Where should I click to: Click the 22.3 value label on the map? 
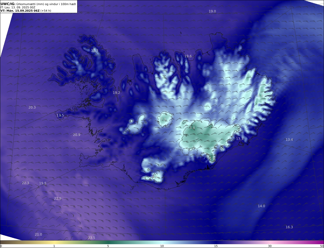pyautogui.click(x=25, y=183)
